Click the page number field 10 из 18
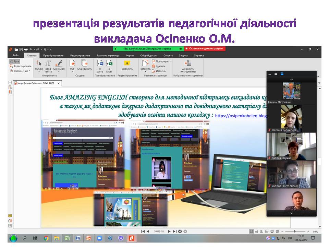Screen dimensions: 329x247 click(159, 231)
